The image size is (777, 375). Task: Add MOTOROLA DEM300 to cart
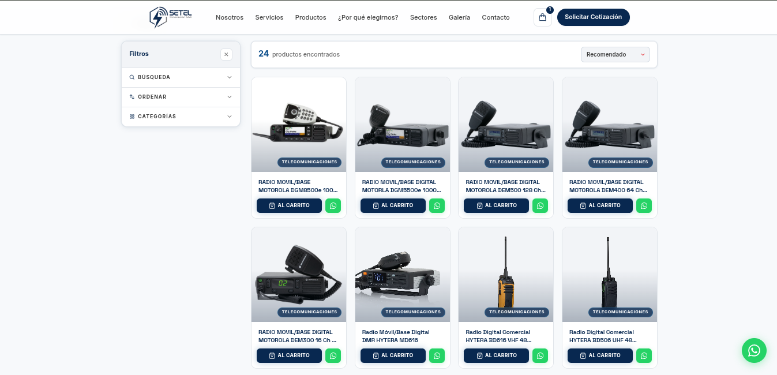[x=289, y=355]
